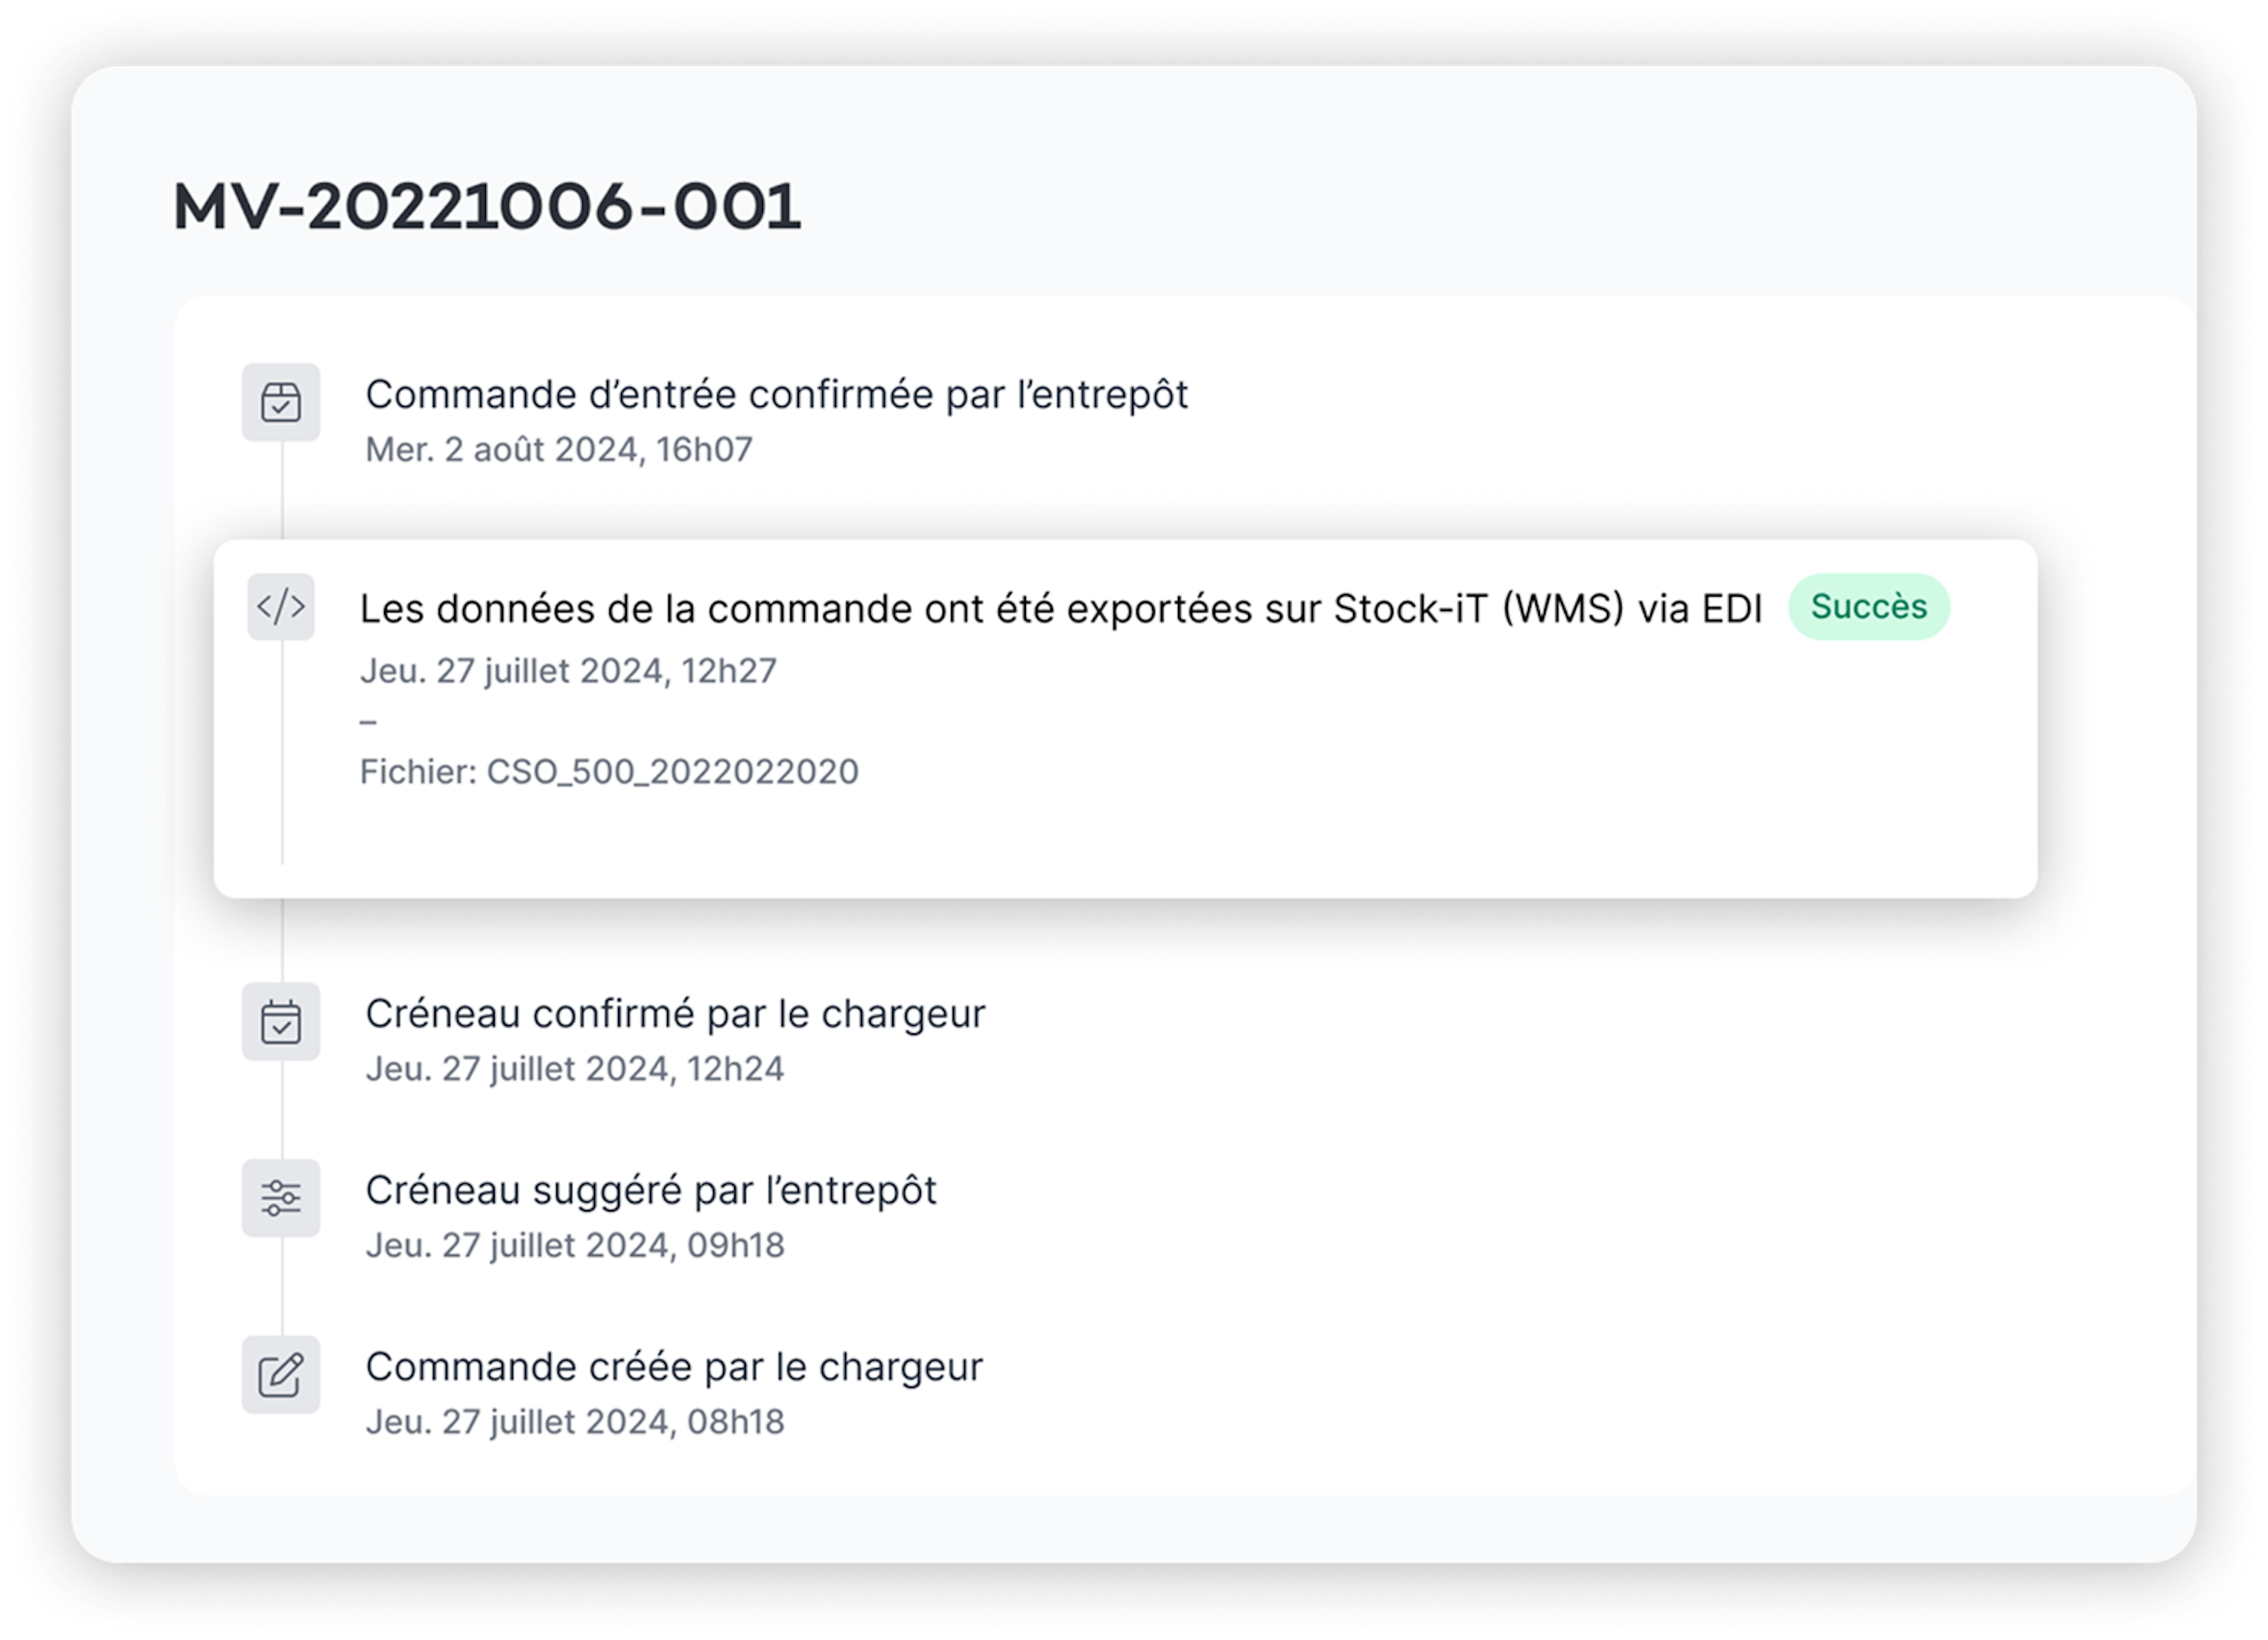Image resolution: width=2268 pixels, height=1640 pixels.
Task: Click 'Commande d'entrée confirmée par l'entrepôt'
Action: 776,395
